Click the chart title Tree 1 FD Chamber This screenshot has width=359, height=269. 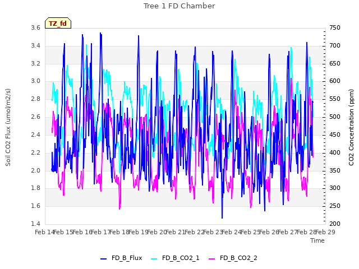(179, 6)
